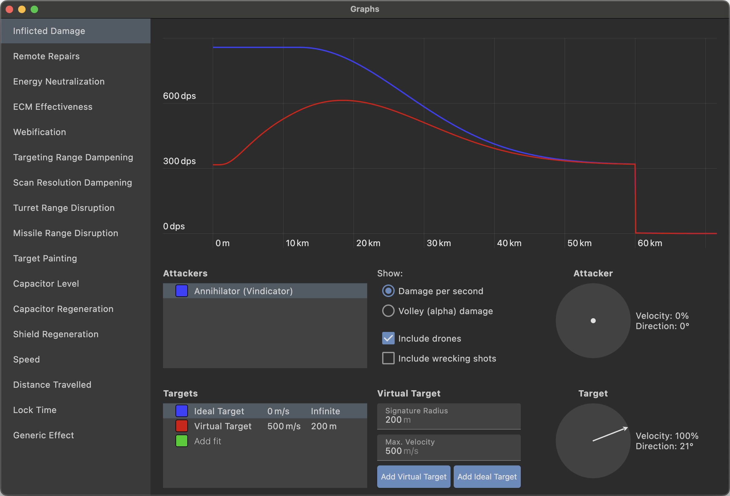730x496 pixels.
Task: Select the Virtual Target row
Action: click(x=264, y=426)
